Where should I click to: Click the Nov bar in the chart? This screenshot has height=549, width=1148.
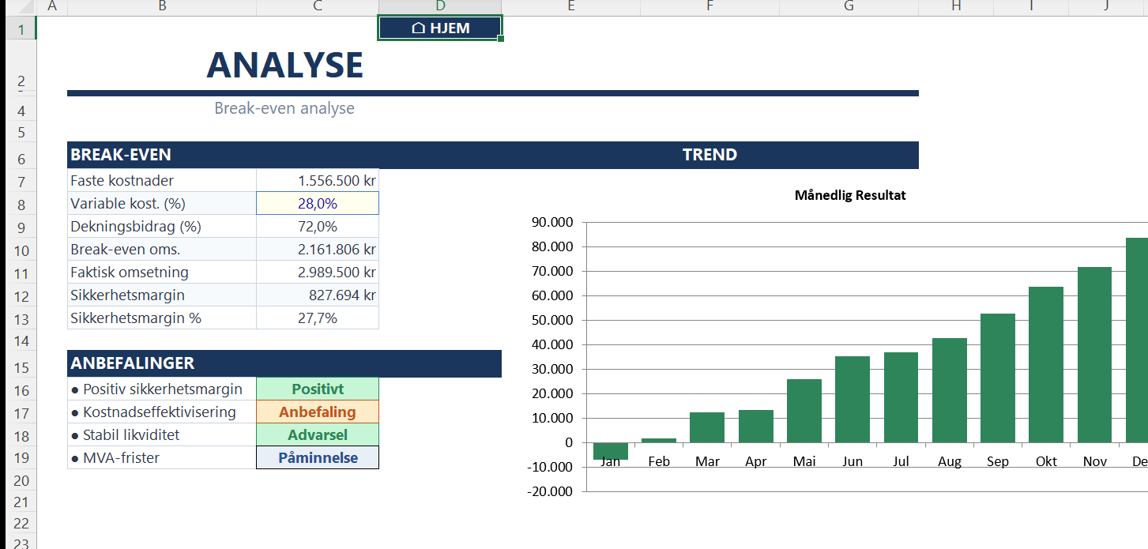coord(1094,355)
